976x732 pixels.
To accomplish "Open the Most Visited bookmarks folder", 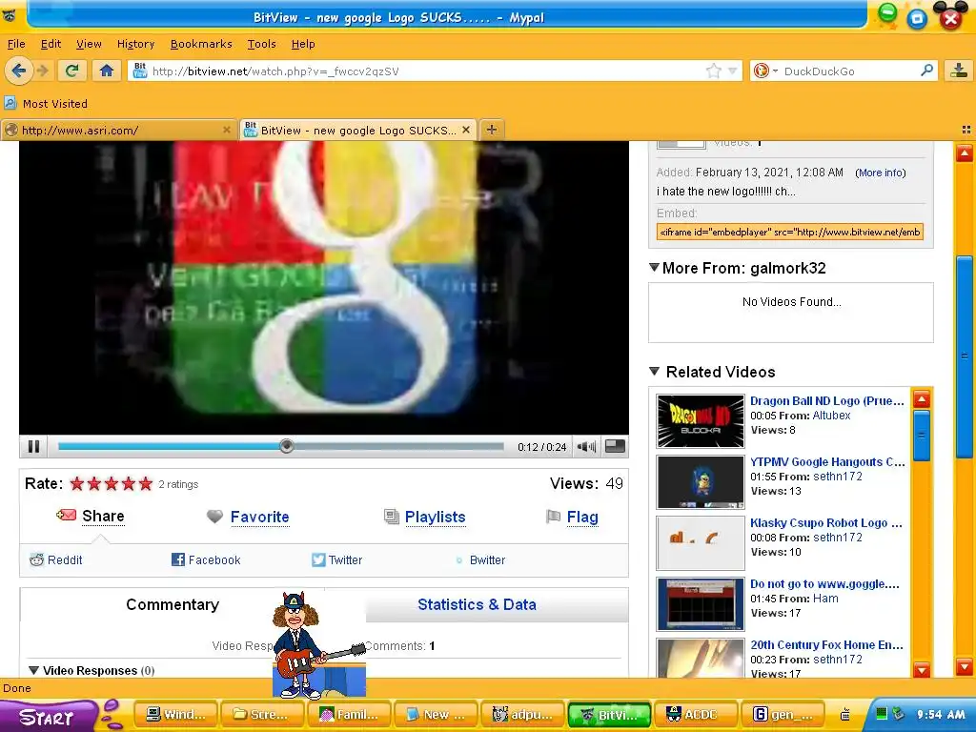I will point(46,103).
